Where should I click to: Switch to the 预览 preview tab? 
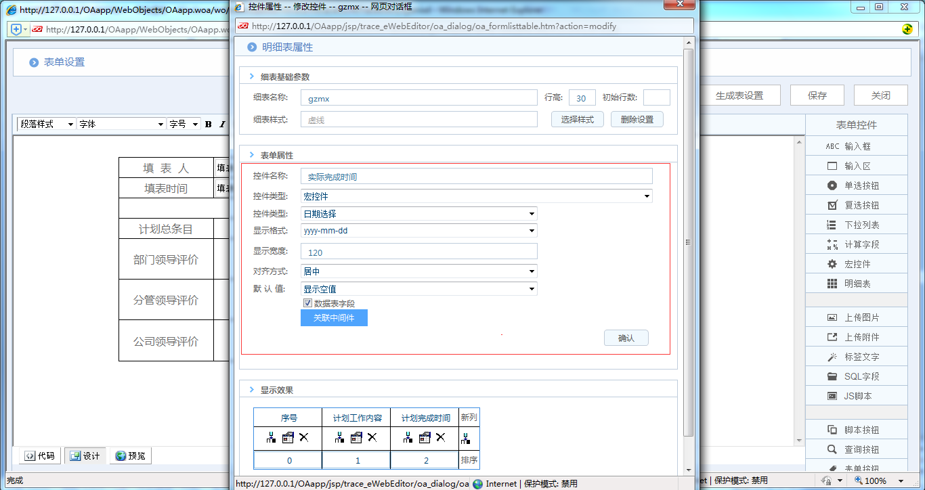point(130,455)
